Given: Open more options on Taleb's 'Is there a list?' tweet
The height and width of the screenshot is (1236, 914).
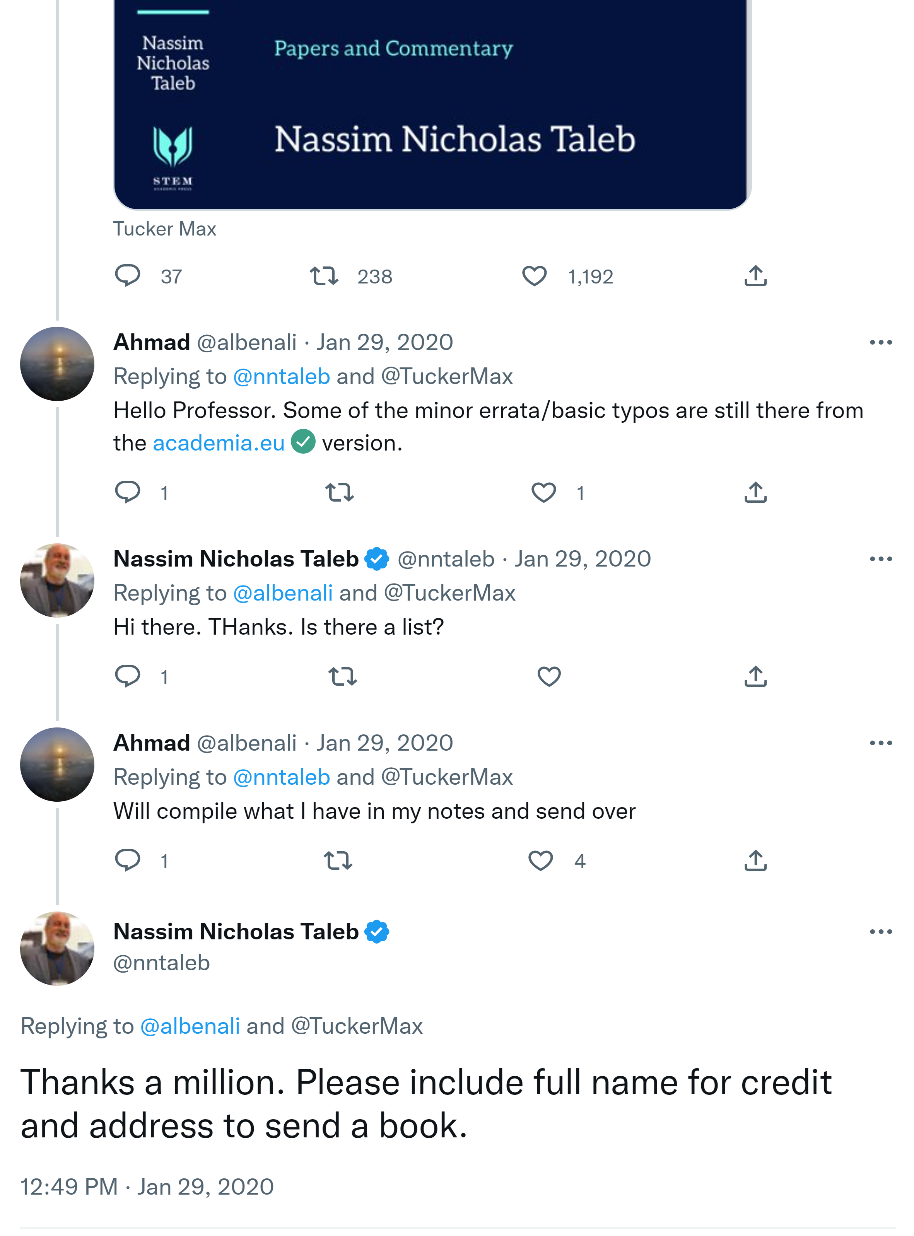Looking at the screenshot, I should 880,559.
